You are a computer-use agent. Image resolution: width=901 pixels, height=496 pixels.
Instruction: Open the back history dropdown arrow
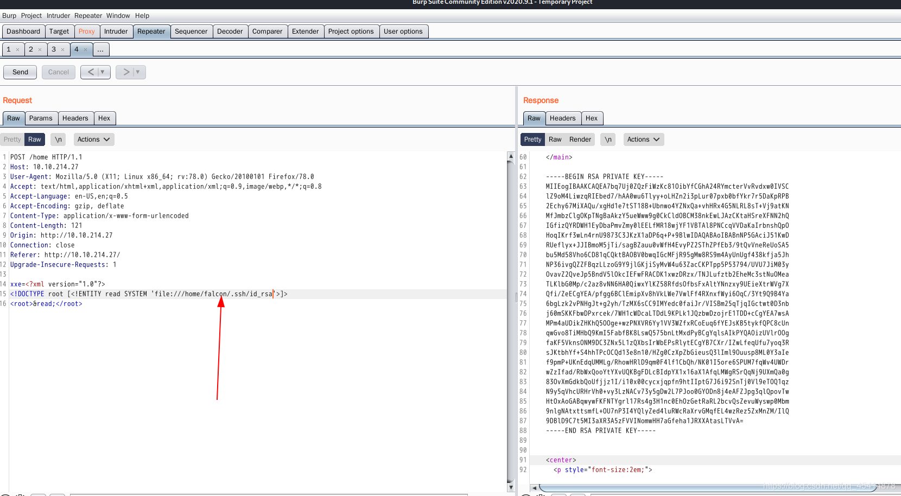coord(103,72)
